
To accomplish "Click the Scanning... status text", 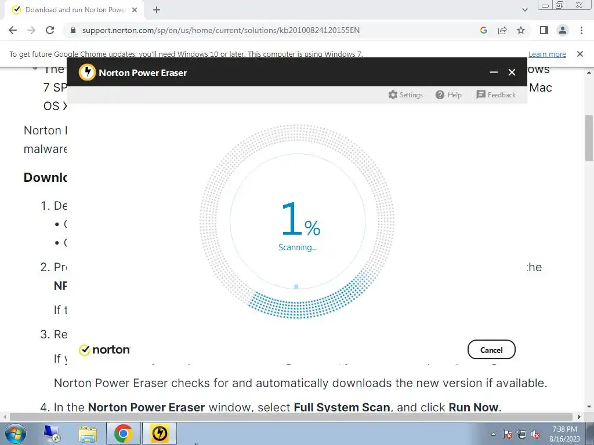I will pyautogui.click(x=298, y=247).
